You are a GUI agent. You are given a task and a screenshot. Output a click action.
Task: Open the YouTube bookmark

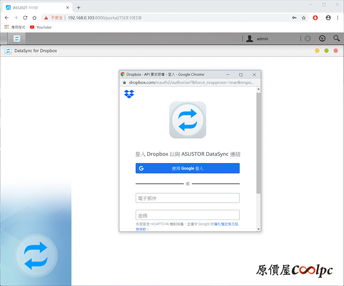point(41,27)
